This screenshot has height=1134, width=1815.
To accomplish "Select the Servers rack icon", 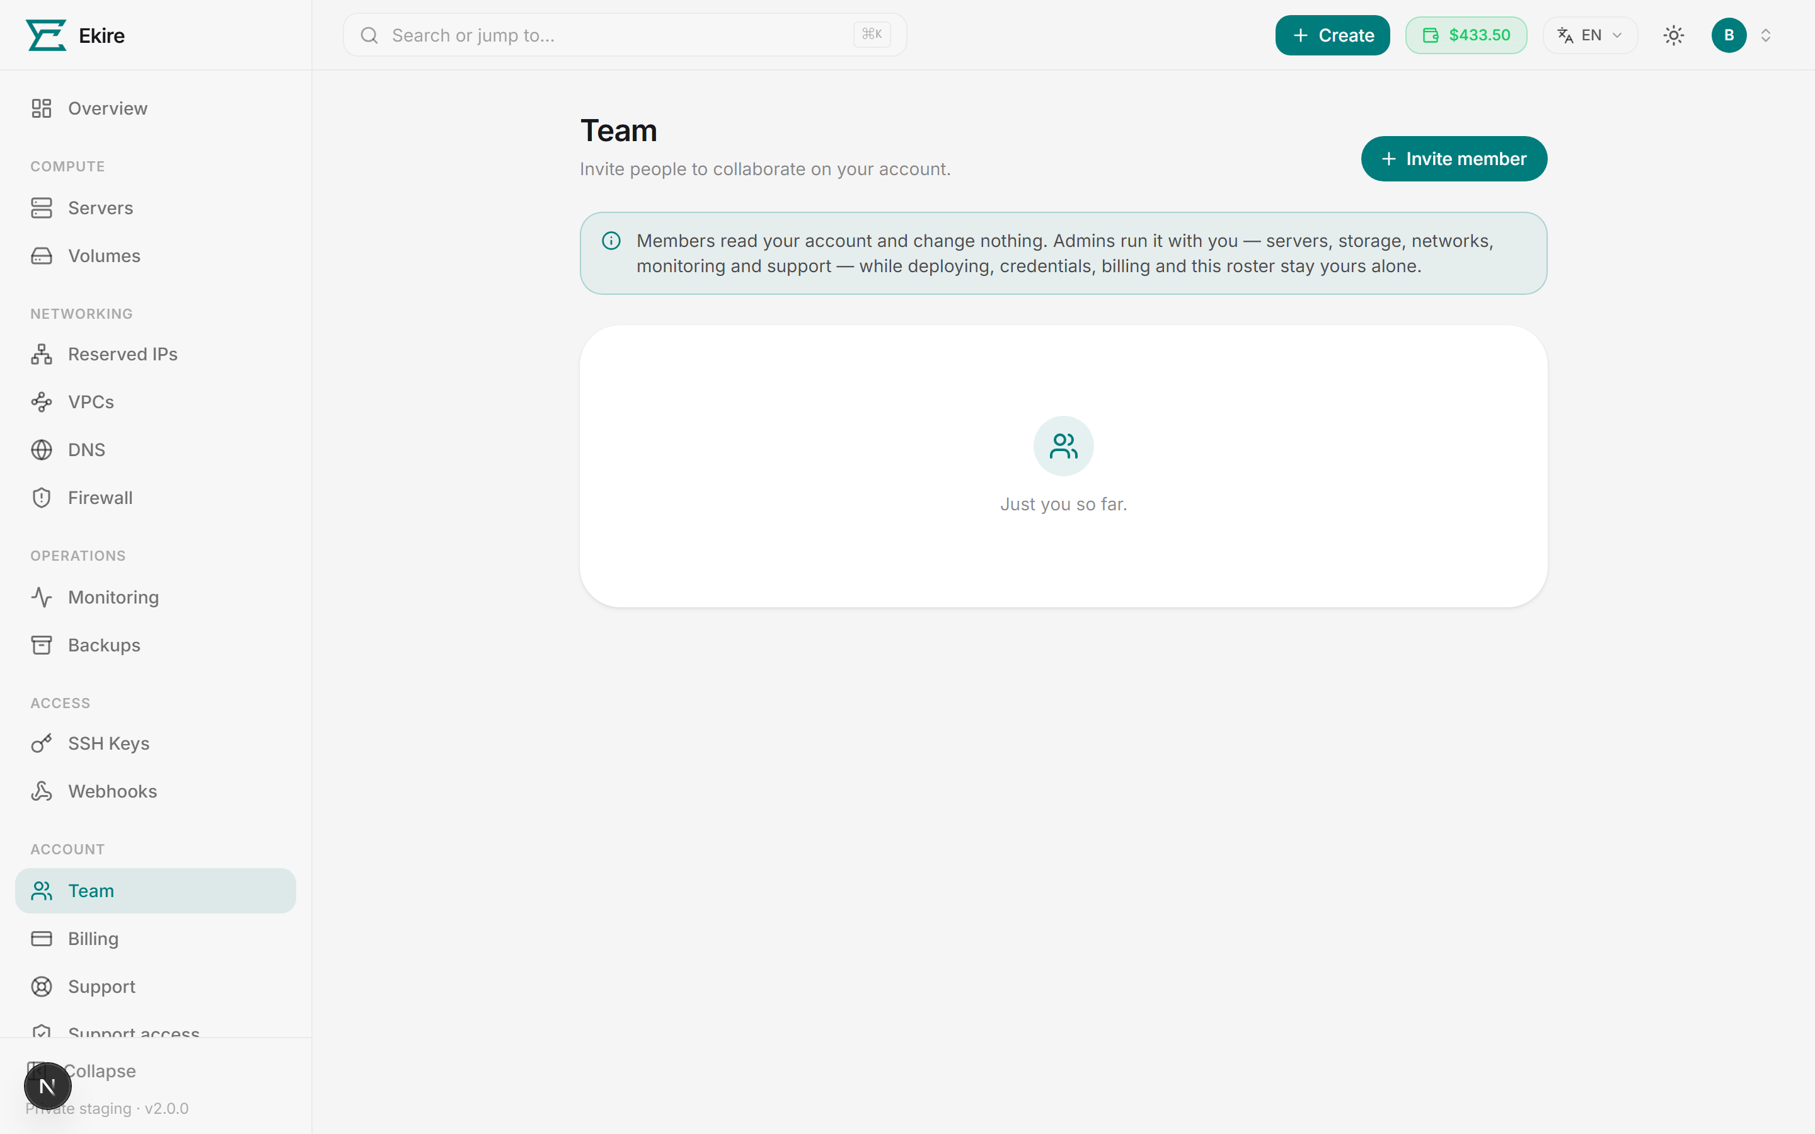I will [x=41, y=208].
